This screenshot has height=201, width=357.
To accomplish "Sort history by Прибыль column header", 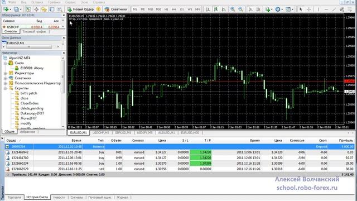I will point(346,141).
